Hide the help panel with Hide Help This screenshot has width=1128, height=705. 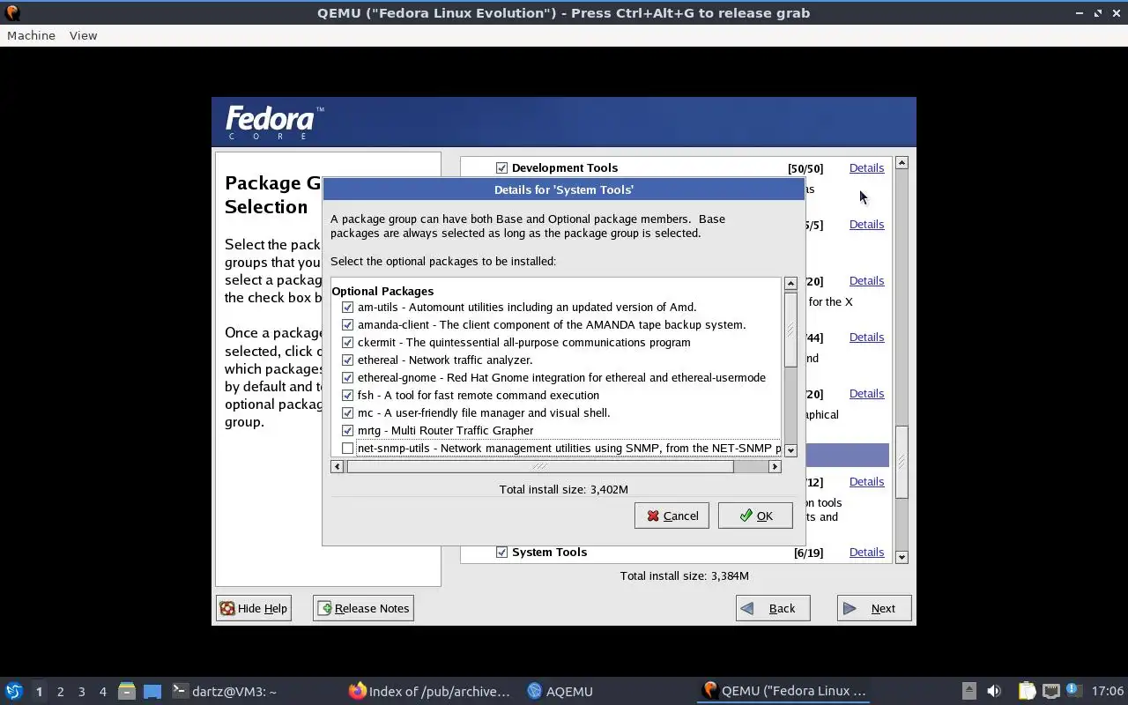click(x=254, y=608)
